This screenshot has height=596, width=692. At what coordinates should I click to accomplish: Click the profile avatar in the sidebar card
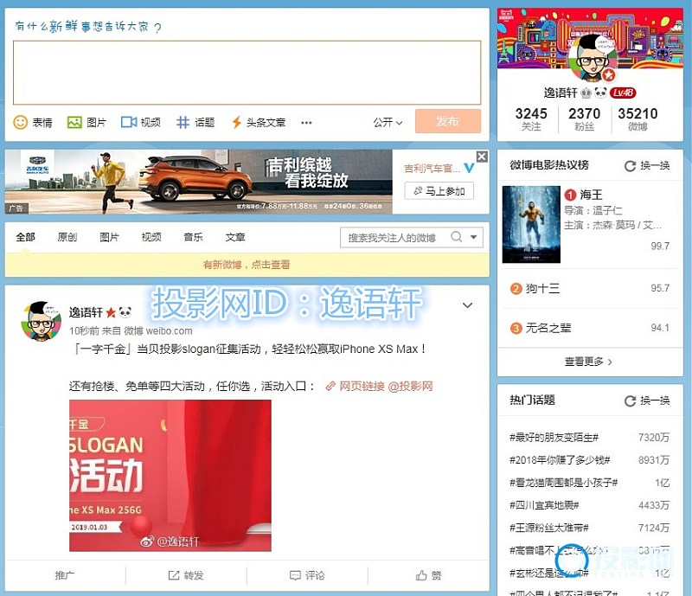click(591, 58)
